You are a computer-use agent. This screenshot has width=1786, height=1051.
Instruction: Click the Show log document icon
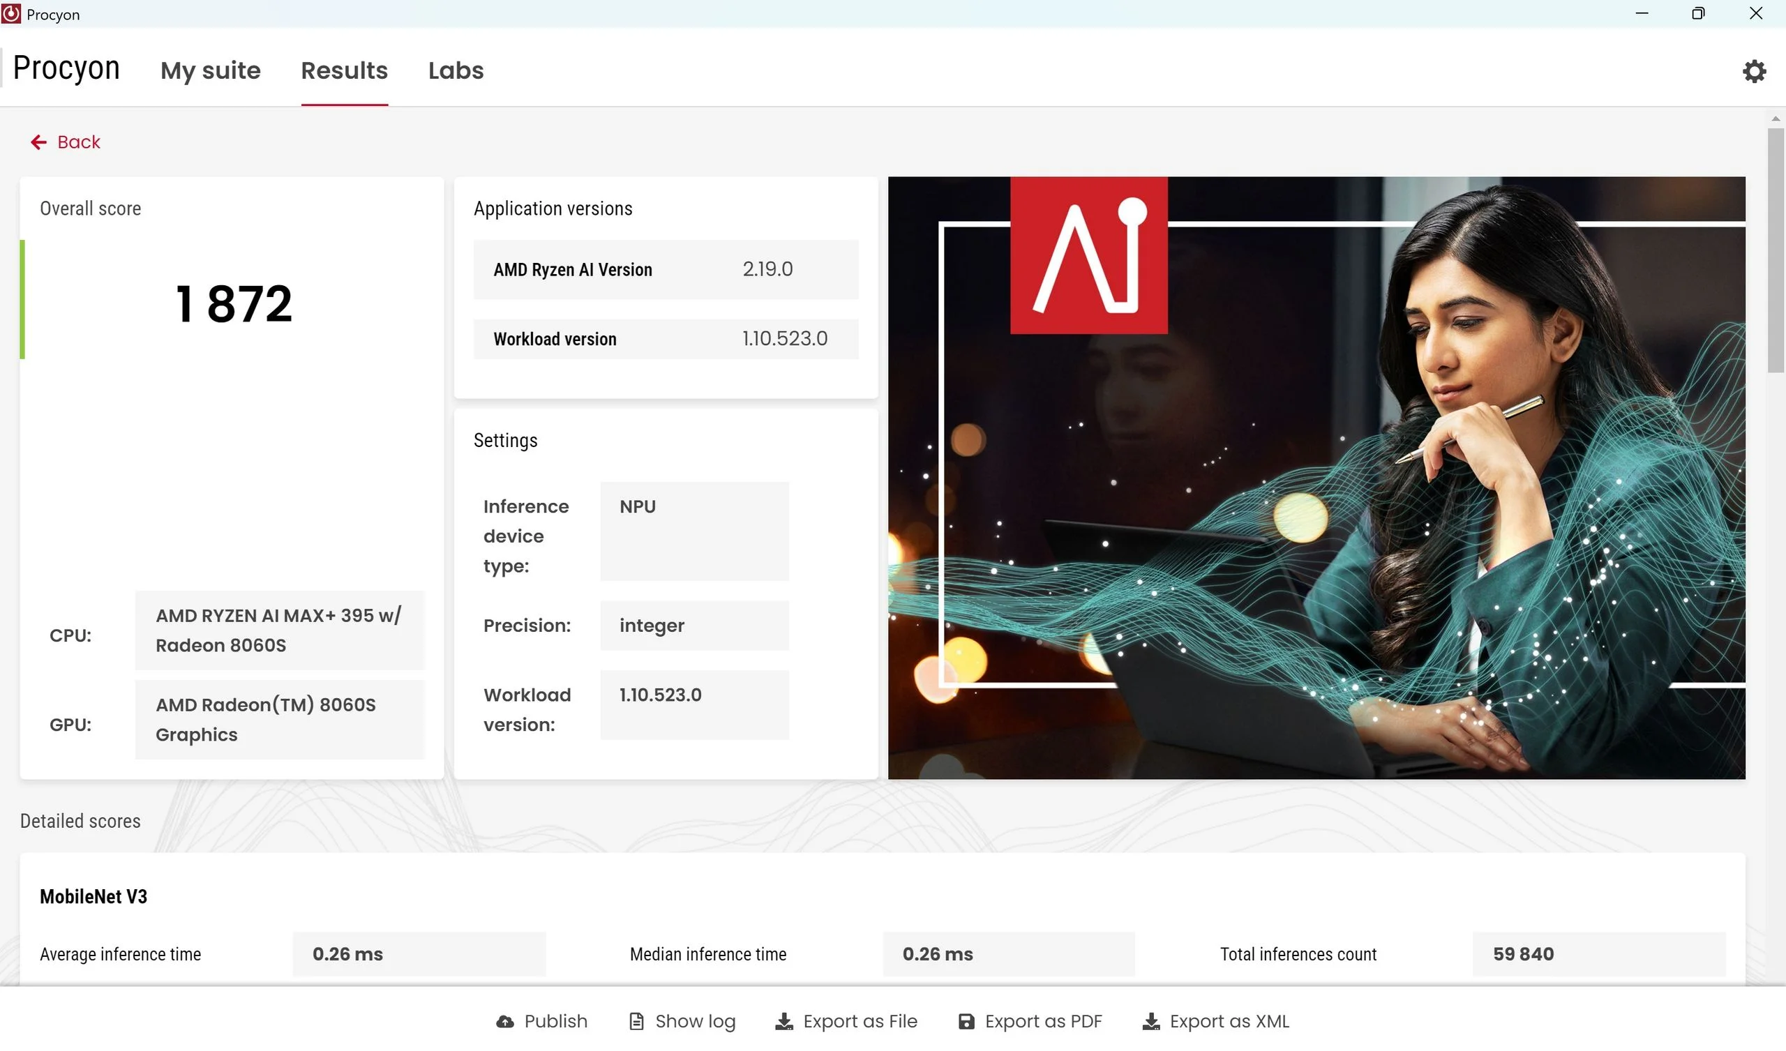point(636,1021)
